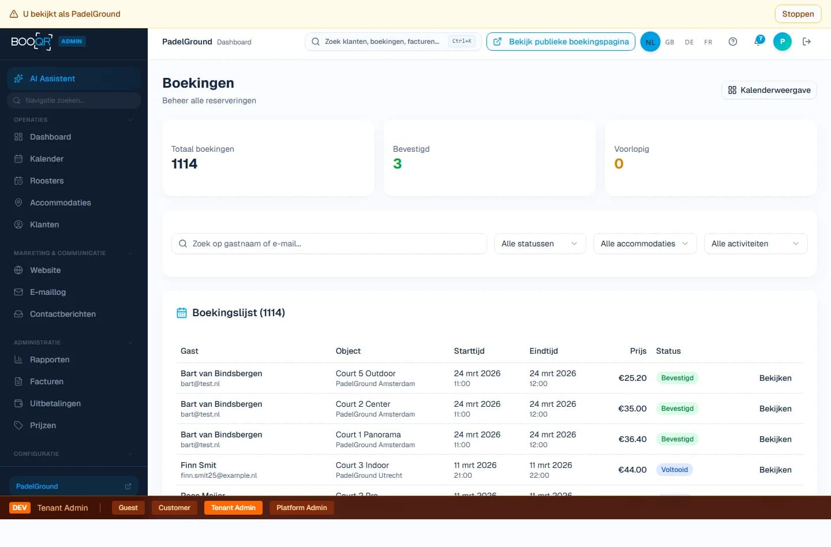
Task: Click the help question mark icon
Action: (x=733, y=42)
